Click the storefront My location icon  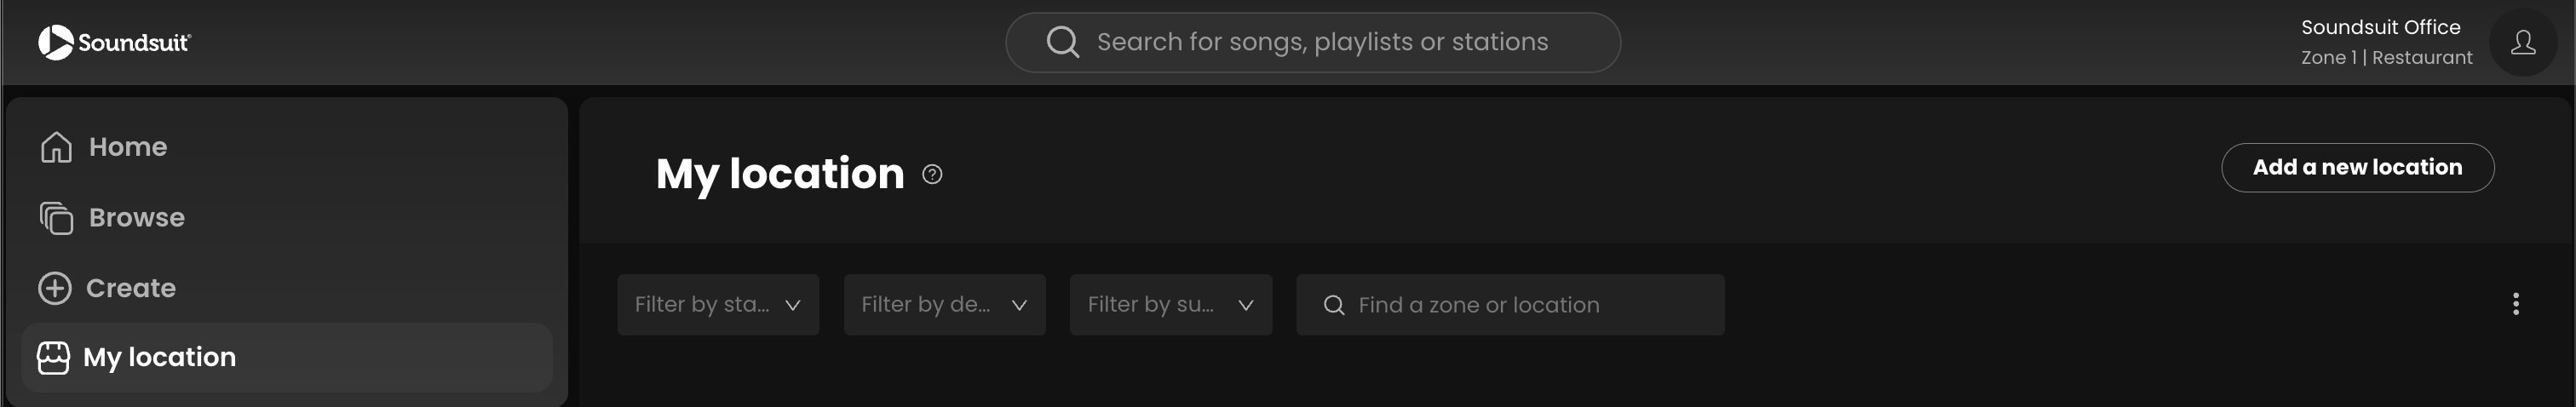pos(54,357)
